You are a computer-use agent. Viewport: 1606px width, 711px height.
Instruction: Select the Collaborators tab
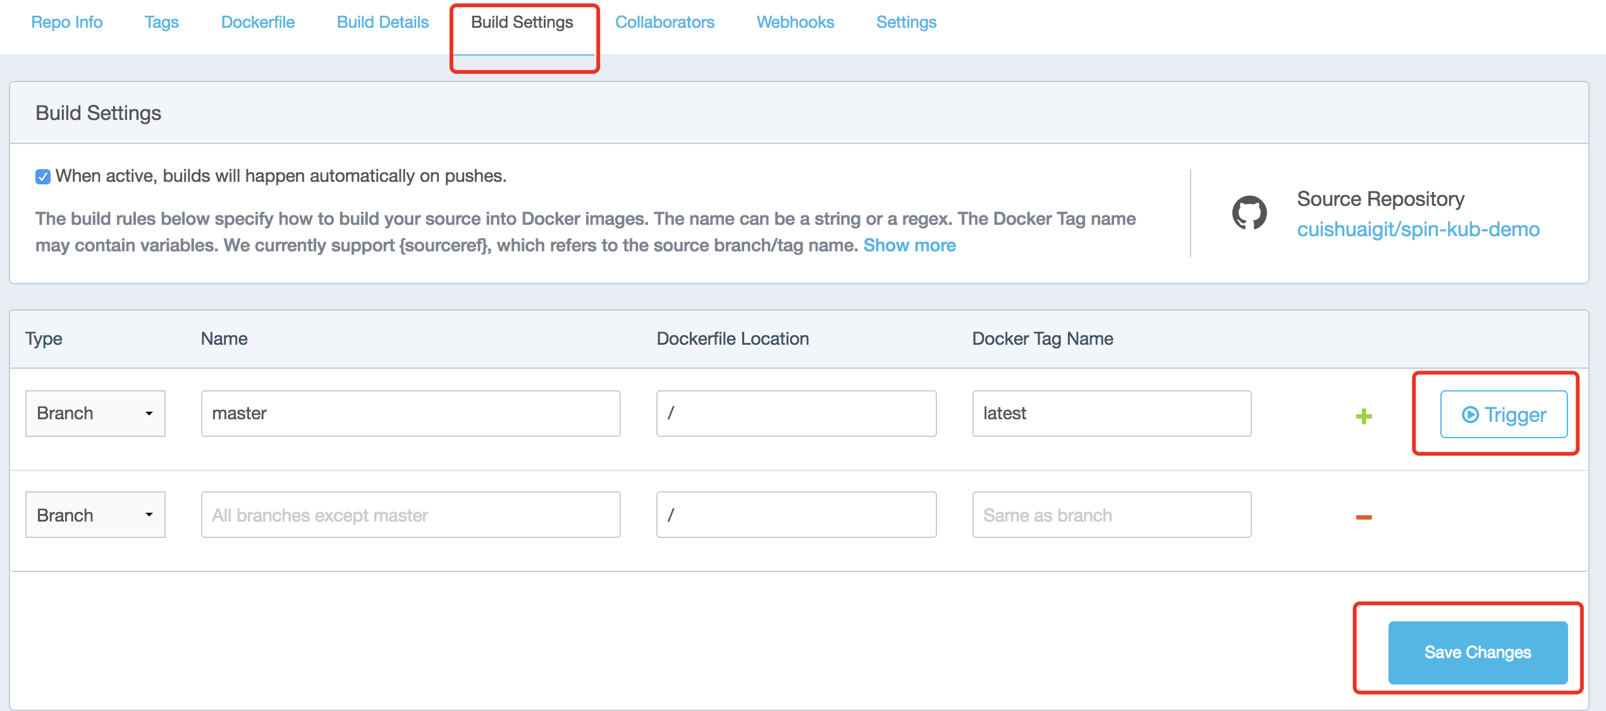(665, 22)
